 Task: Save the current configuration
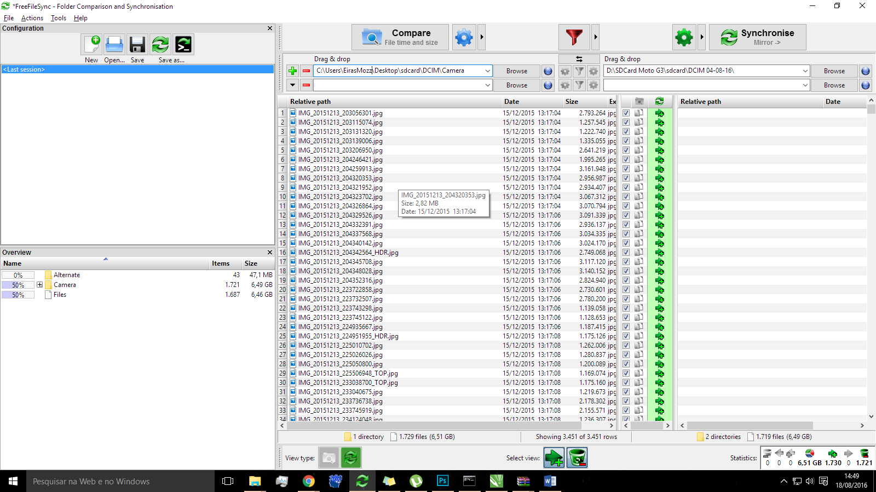tap(137, 45)
